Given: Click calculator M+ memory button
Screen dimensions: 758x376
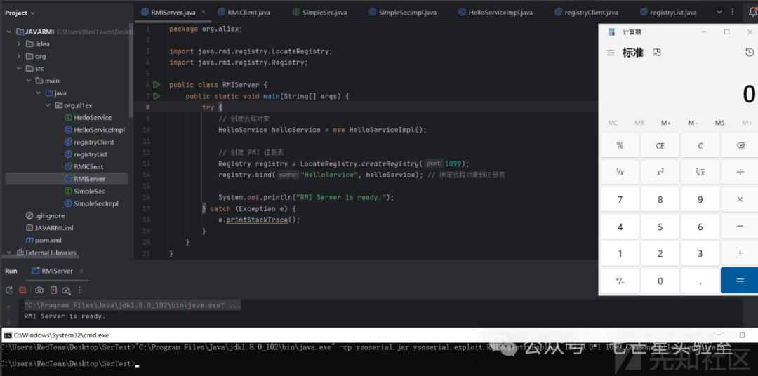Looking at the screenshot, I should tap(666, 123).
